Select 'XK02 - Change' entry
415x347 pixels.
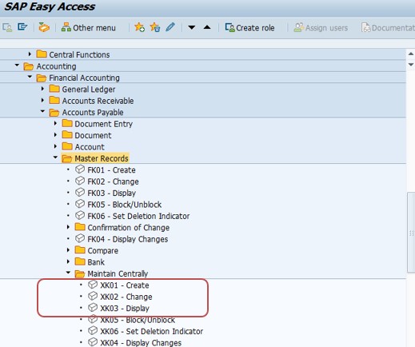[126, 297]
